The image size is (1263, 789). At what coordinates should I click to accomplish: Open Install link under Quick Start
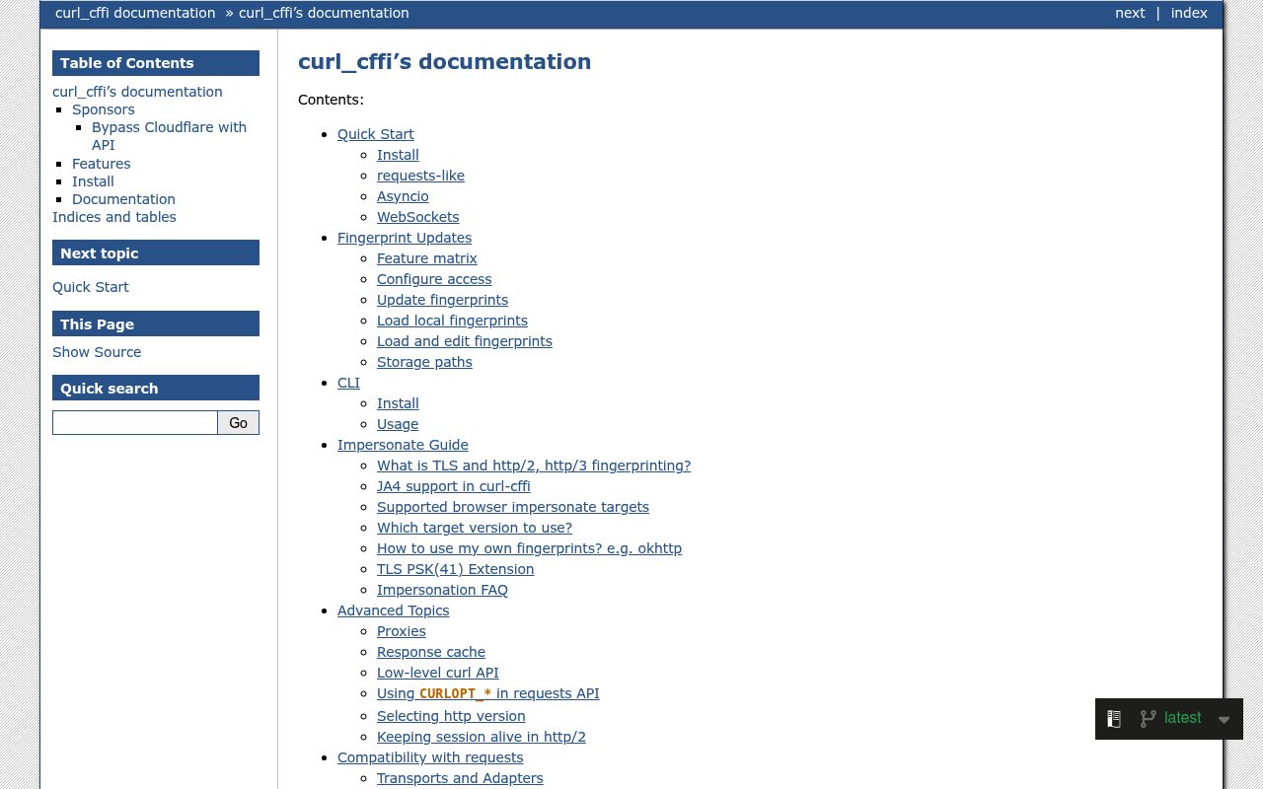pos(398,155)
